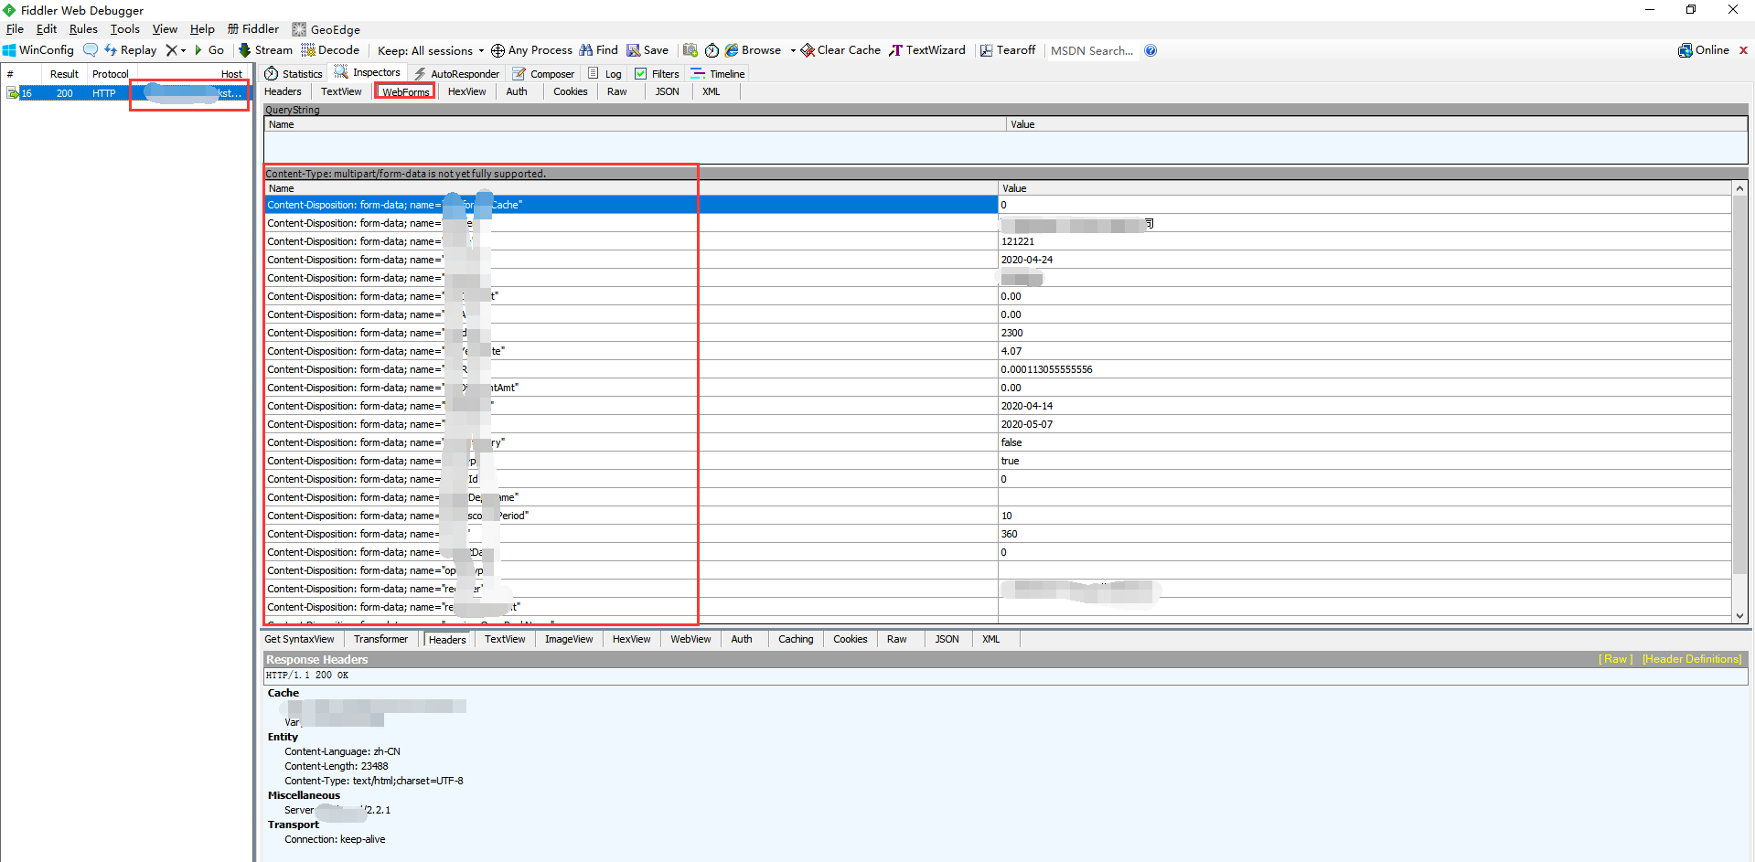Viewport: 1755px width, 862px height.
Task: Open the TextWizard tool
Action: coord(926,50)
